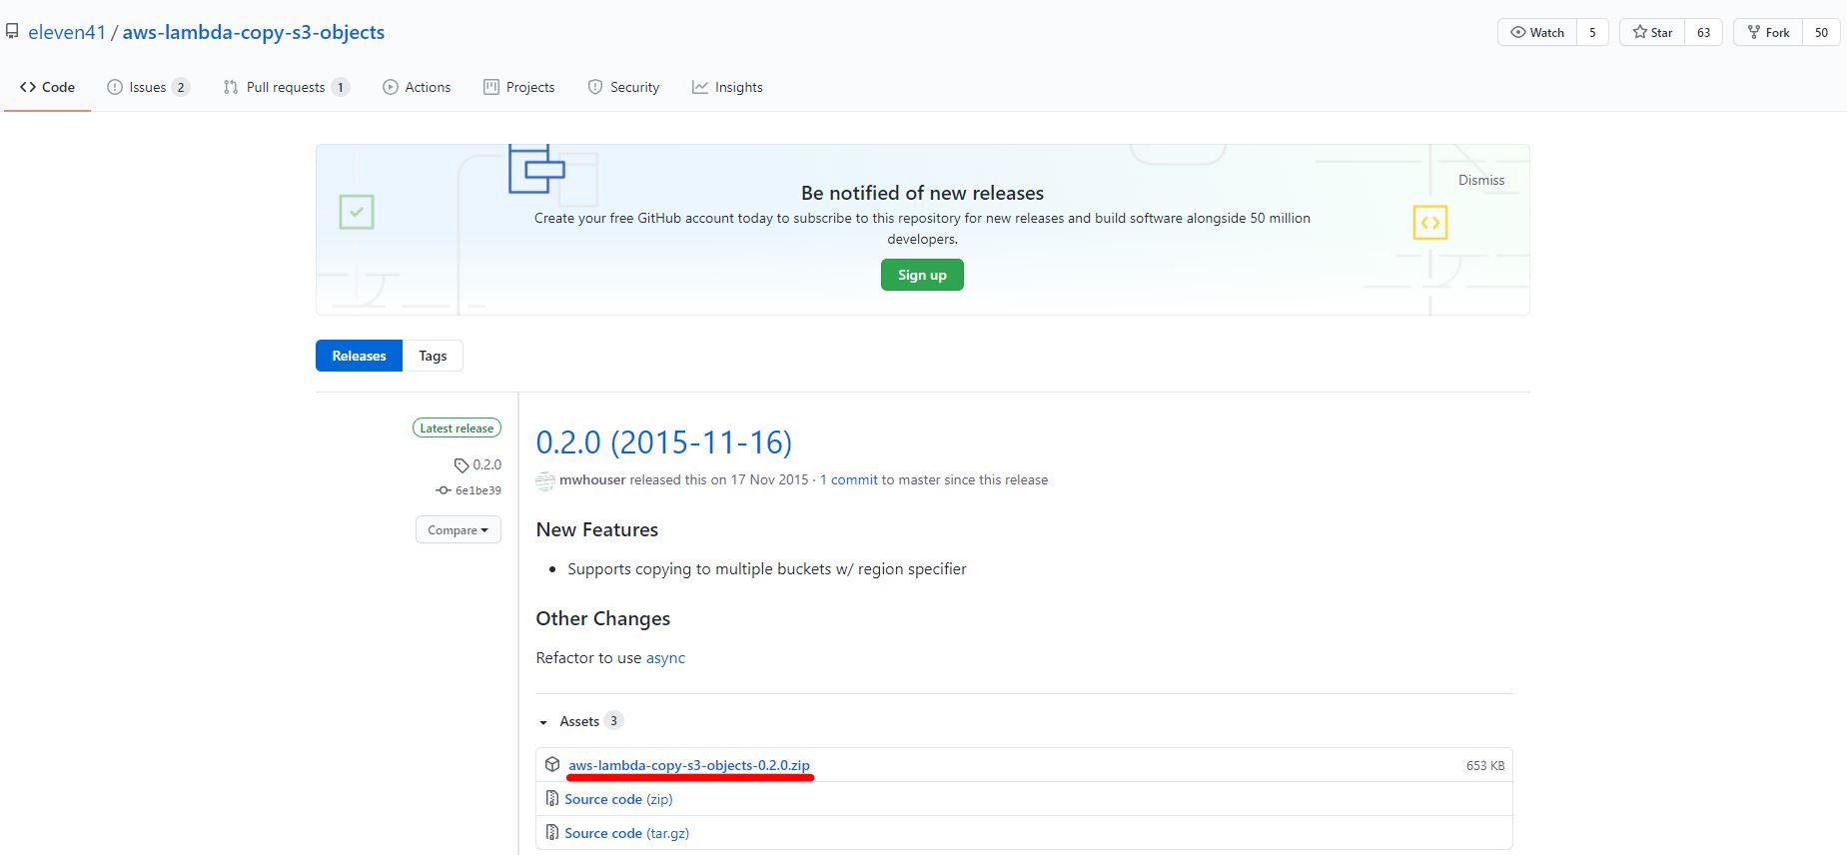Image resolution: width=1847 pixels, height=855 pixels.
Task: Open the Issues tab
Action: click(x=148, y=87)
